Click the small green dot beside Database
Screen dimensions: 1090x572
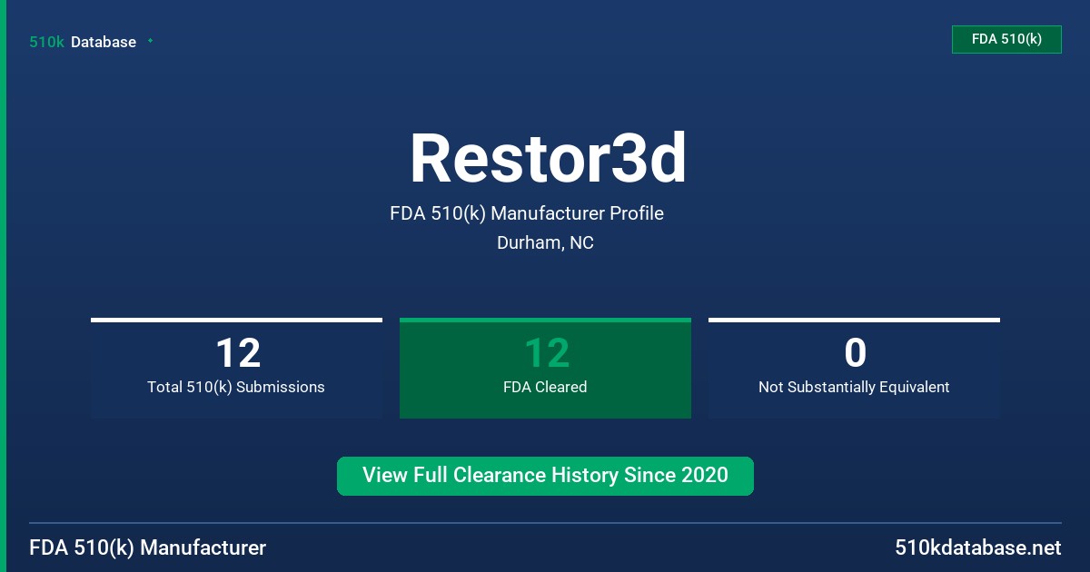coord(150,41)
